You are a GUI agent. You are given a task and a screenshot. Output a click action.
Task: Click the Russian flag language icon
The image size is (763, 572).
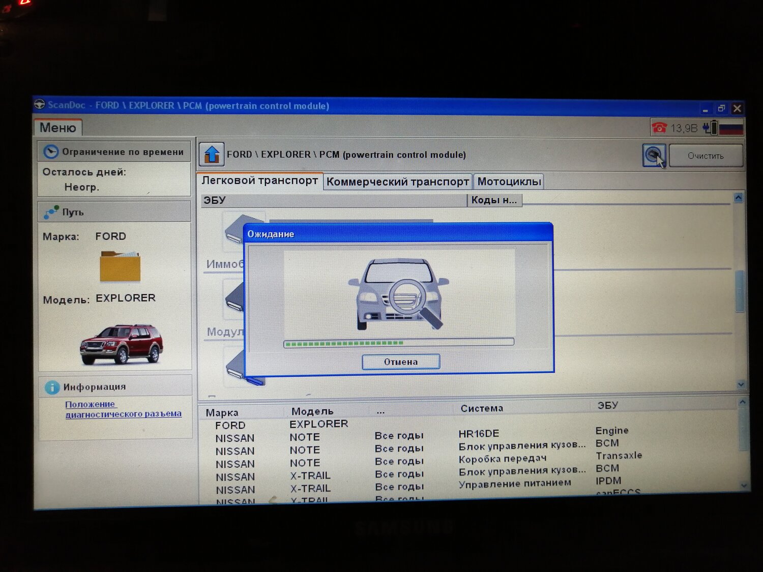(x=731, y=128)
